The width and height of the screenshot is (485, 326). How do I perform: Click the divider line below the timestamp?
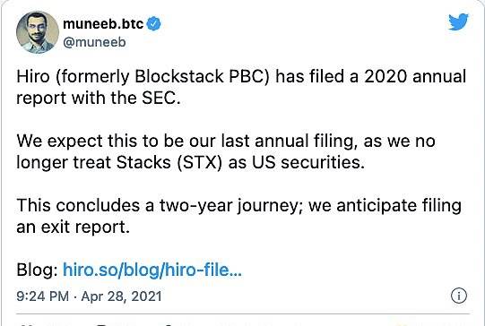pyautogui.click(x=243, y=314)
